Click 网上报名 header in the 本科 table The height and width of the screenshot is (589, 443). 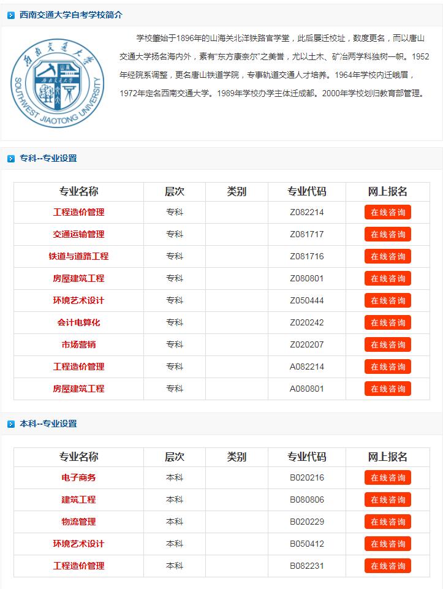point(387,457)
